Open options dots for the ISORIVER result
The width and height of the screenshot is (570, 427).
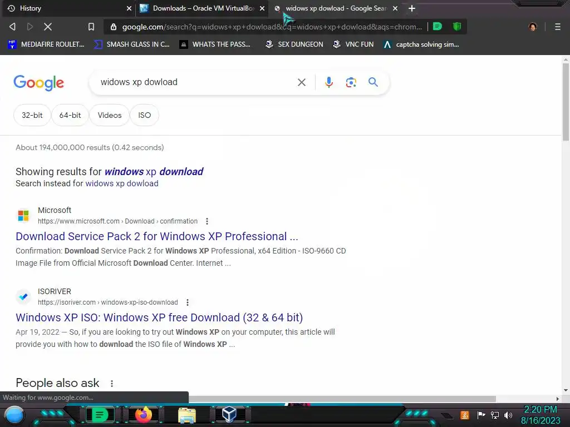click(187, 302)
